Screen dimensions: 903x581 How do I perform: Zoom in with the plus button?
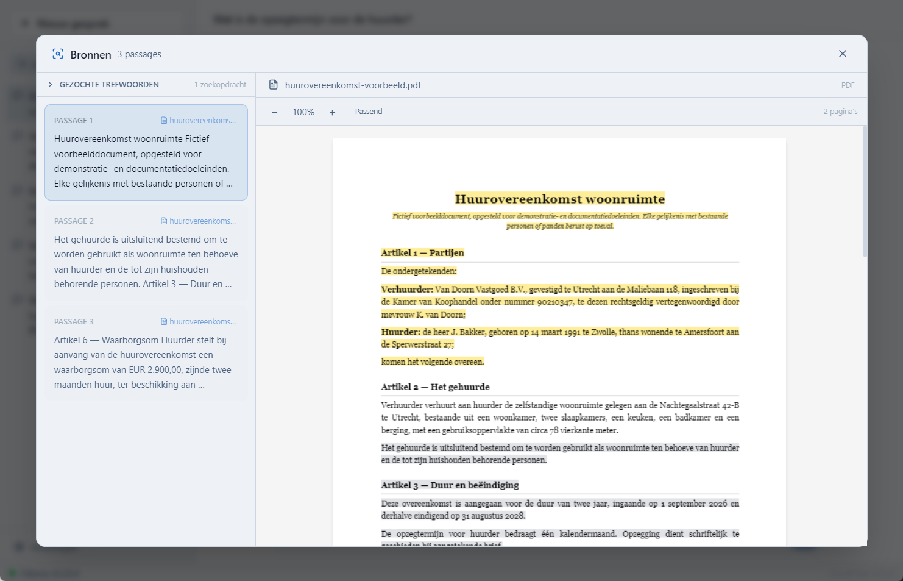[x=332, y=112]
